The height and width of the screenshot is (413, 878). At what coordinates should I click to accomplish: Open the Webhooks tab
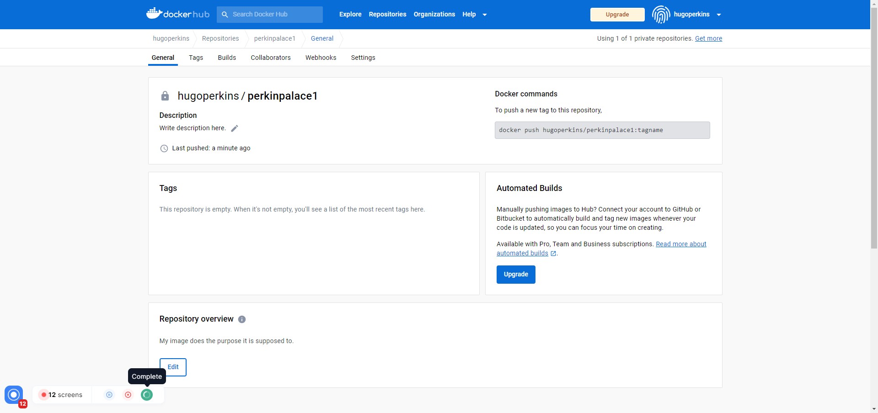321,58
